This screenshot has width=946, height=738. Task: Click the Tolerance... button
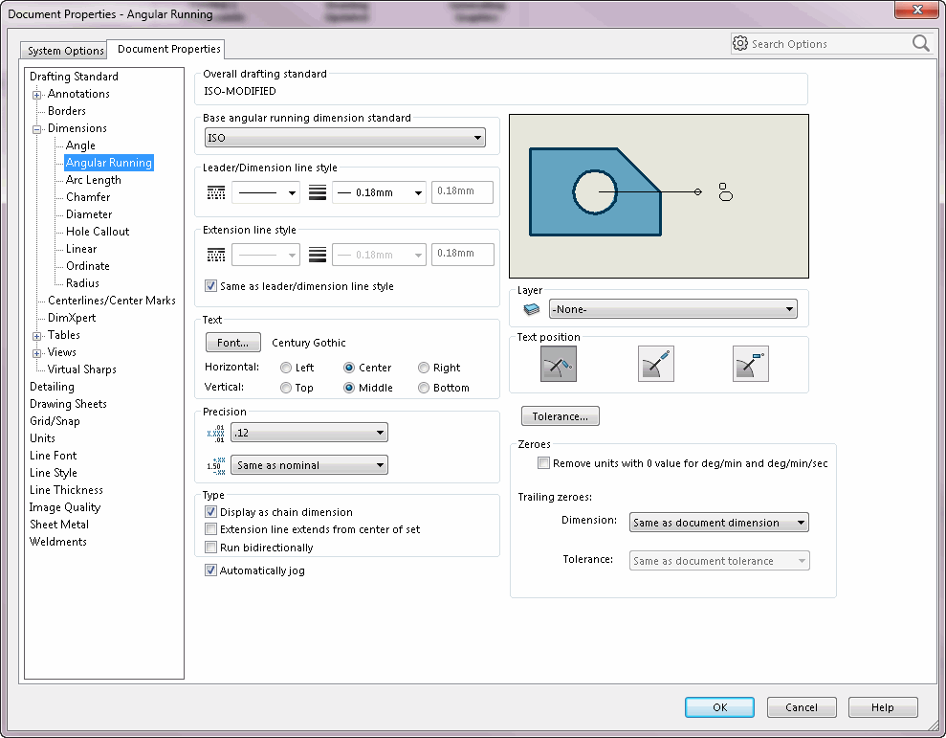(560, 416)
